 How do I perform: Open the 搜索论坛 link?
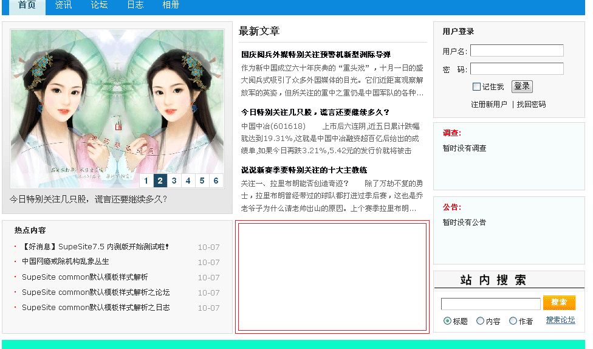560,320
